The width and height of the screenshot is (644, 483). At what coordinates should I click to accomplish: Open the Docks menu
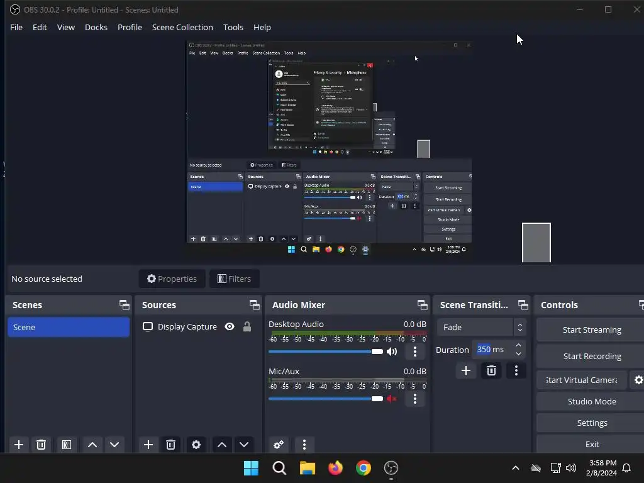pos(96,27)
